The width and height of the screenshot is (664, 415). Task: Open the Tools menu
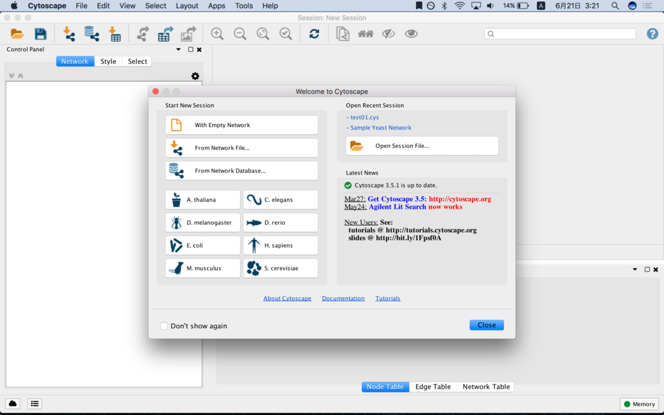pos(244,6)
